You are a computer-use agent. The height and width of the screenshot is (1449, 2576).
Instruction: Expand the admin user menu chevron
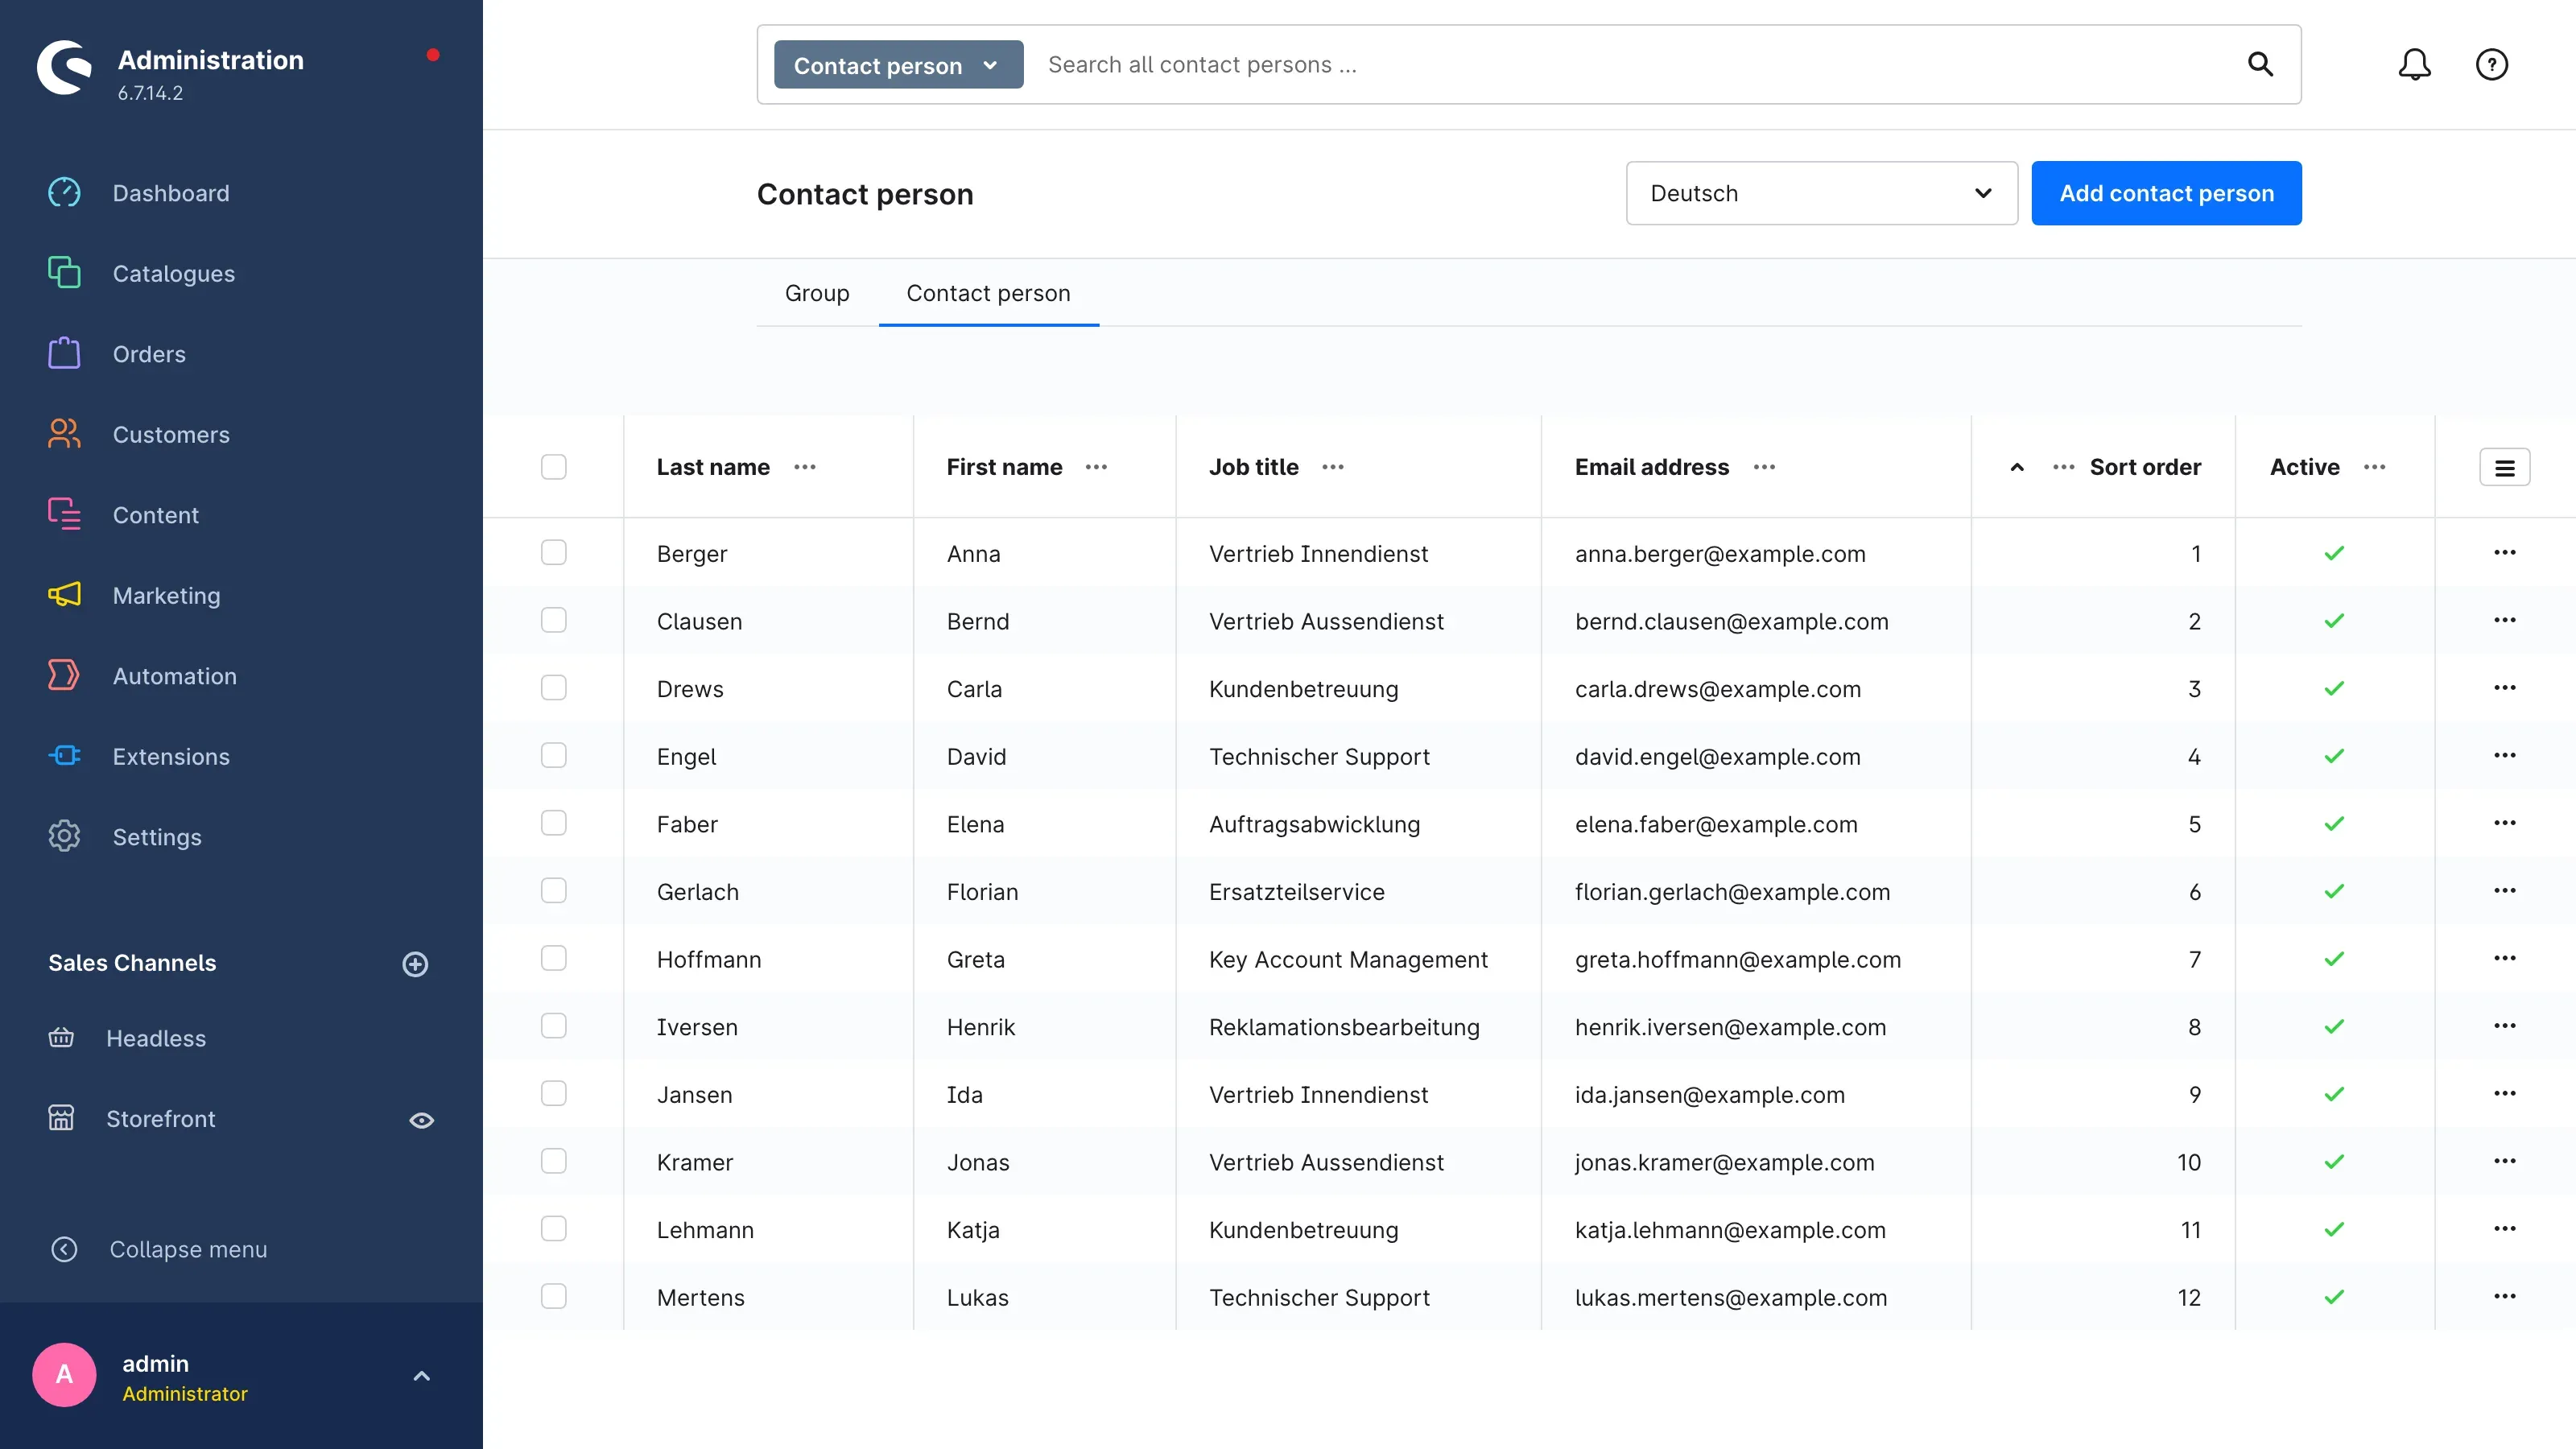421,1376
